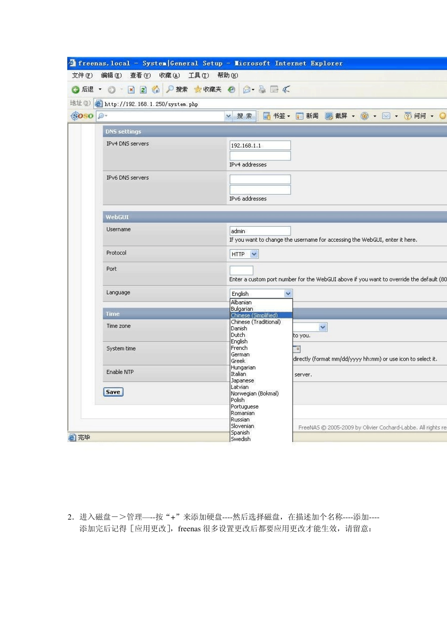
Task: Click the SOSO search input box
Action: coord(165,116)
